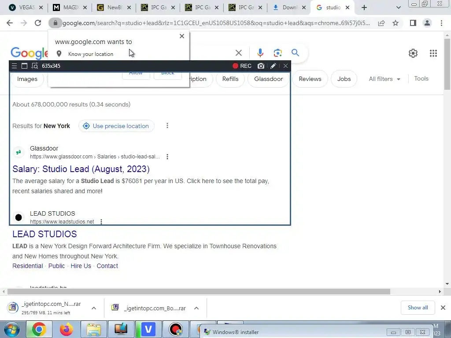Expand Bo....rar download item options
Viewport: 451px width, 338px height.
(x=196, y=308)
